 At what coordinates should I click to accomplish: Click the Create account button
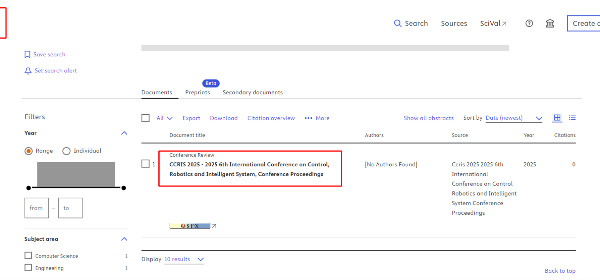(x=584, y=23)
